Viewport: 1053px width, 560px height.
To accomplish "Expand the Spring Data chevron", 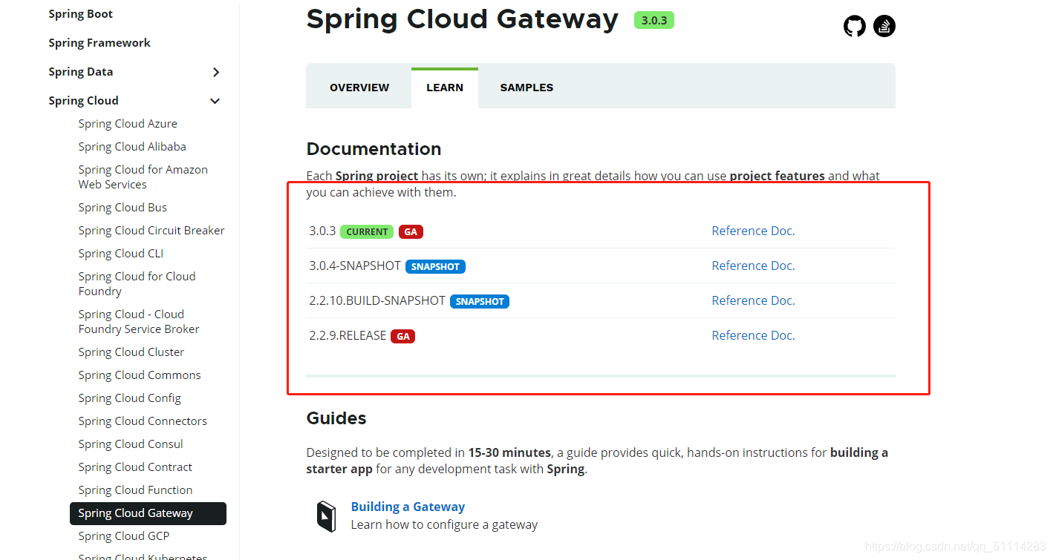I will 216,72.
